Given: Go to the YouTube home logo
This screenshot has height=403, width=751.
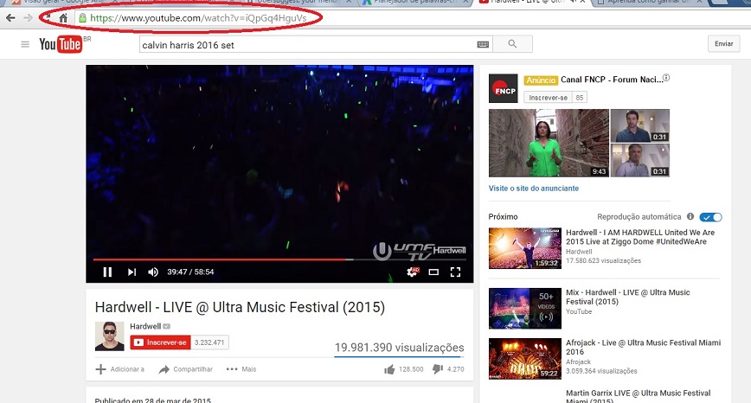Looking at the screenshot, I should [x=61, y=44].
